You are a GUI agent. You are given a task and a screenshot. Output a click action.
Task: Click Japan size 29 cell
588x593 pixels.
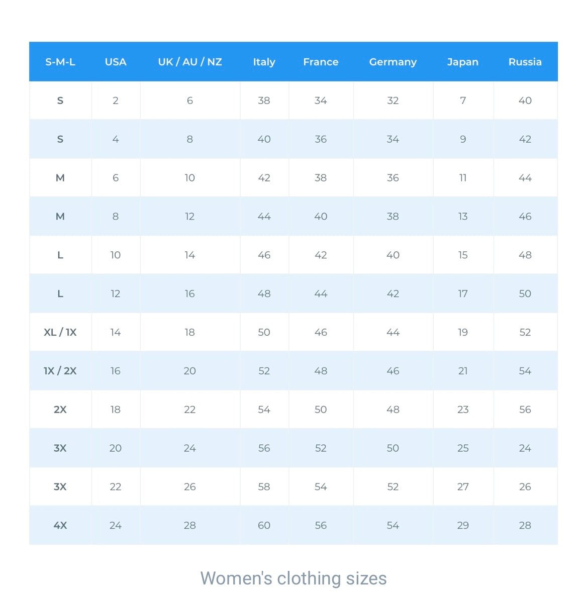pyautogui.click(x=463, y=525)
